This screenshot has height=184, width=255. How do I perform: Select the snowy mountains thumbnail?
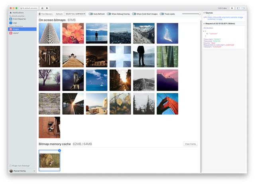pos(144,33)
